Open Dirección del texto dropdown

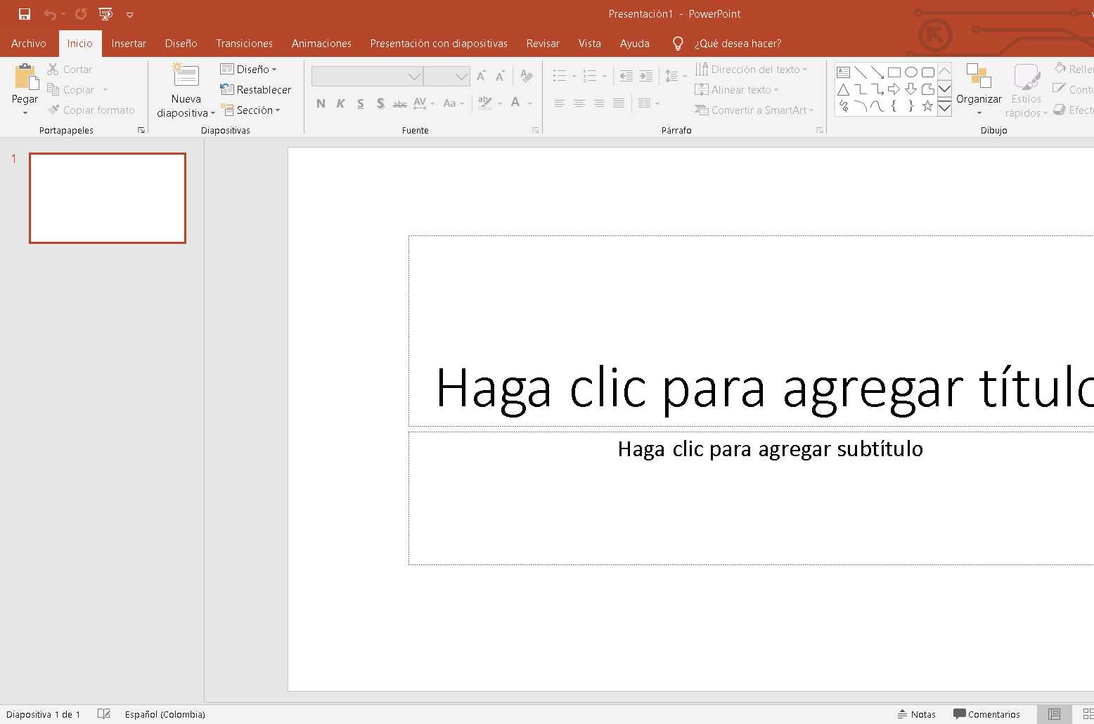[x=751, y=69]
